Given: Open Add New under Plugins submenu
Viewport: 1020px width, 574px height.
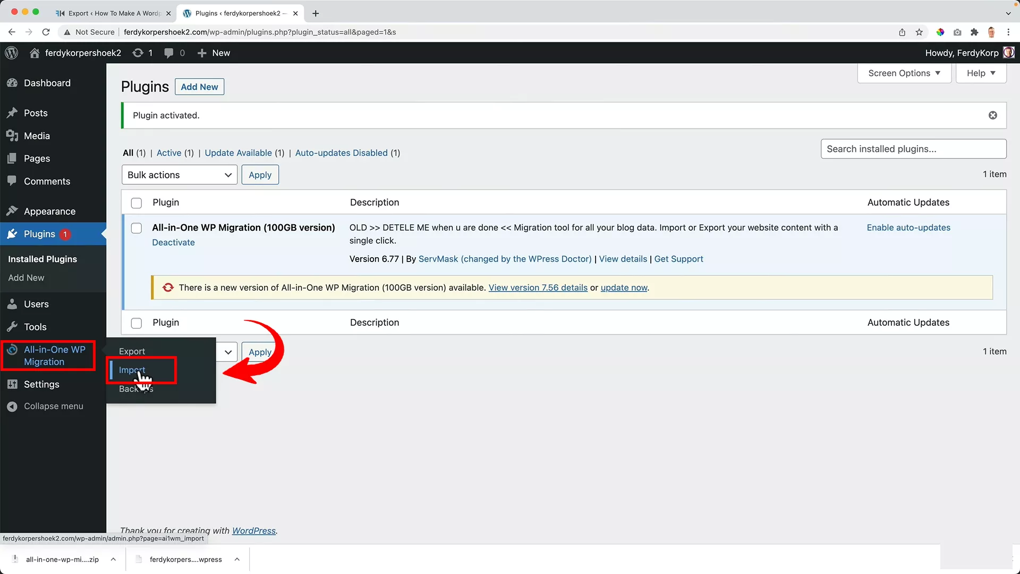Looking at the screenshot, I should (x=26, y=277).
